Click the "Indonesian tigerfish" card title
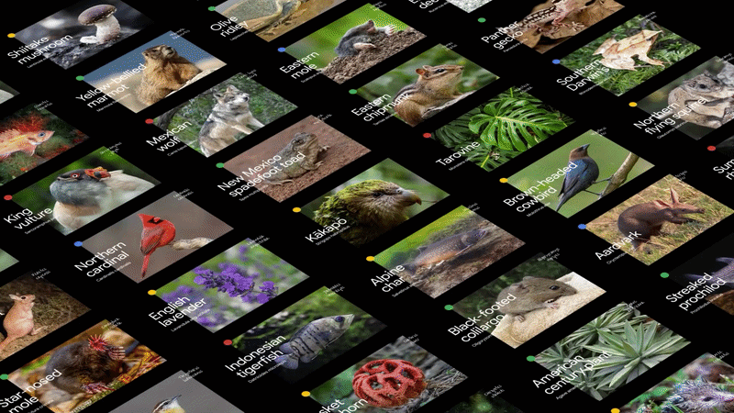This screenshot has height=413, width=734. point(256,358)
